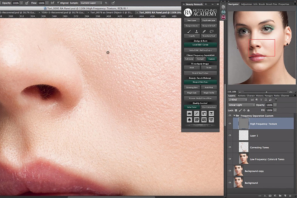The height and width of the screenshot is (198, 297).
Task: Select the brush icon in Beauty Retouch panel
Action: (x=189, y=31)
